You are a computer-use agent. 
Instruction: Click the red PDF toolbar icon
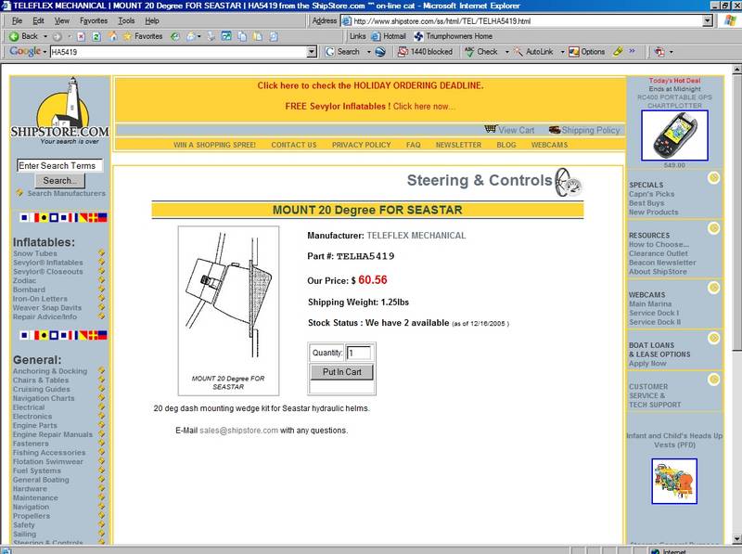click(x=659, y=52)
